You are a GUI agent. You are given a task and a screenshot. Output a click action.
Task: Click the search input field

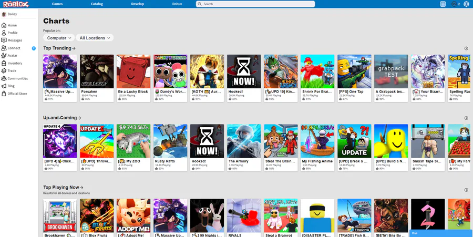tap(255, 4)
